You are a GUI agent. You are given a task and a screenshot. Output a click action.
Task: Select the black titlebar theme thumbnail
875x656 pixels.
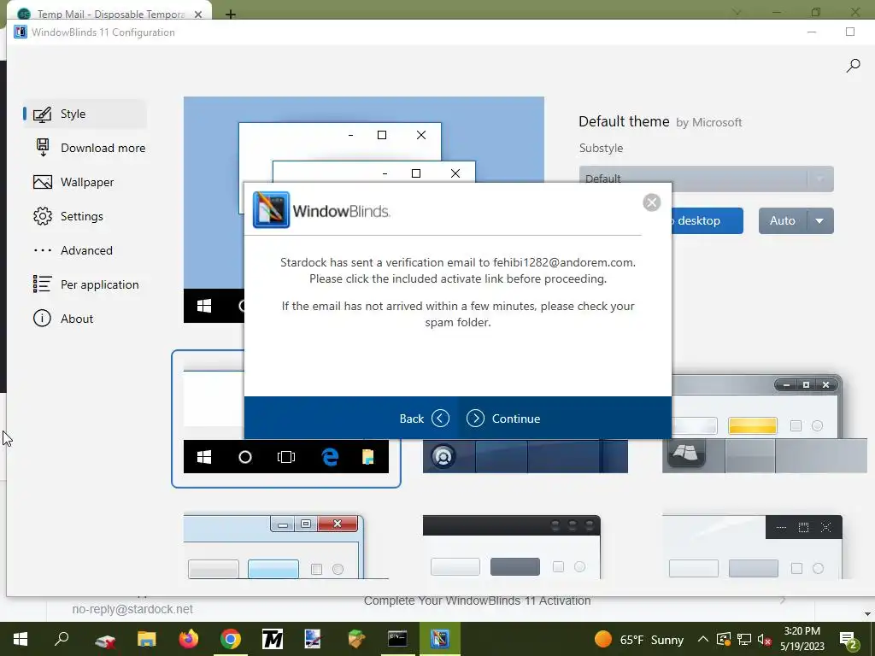pos(512,547)
